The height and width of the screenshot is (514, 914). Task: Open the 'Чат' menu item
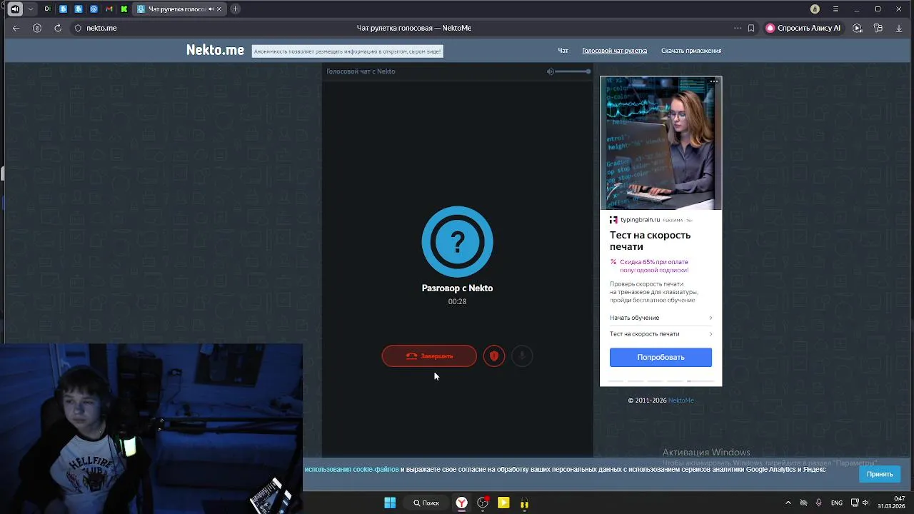point(563,51)
